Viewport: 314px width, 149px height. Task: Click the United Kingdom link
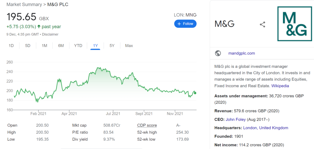(x=274, y=128)
